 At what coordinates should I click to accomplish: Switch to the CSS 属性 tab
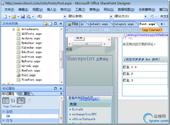point(24,94)
